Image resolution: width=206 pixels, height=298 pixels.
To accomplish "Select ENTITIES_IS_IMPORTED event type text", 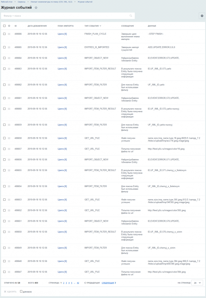I will [97, 47].
